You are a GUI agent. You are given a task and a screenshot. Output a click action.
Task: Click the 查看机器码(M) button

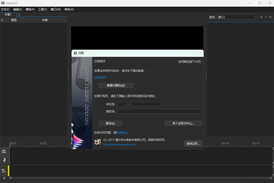tap(116, 86)
